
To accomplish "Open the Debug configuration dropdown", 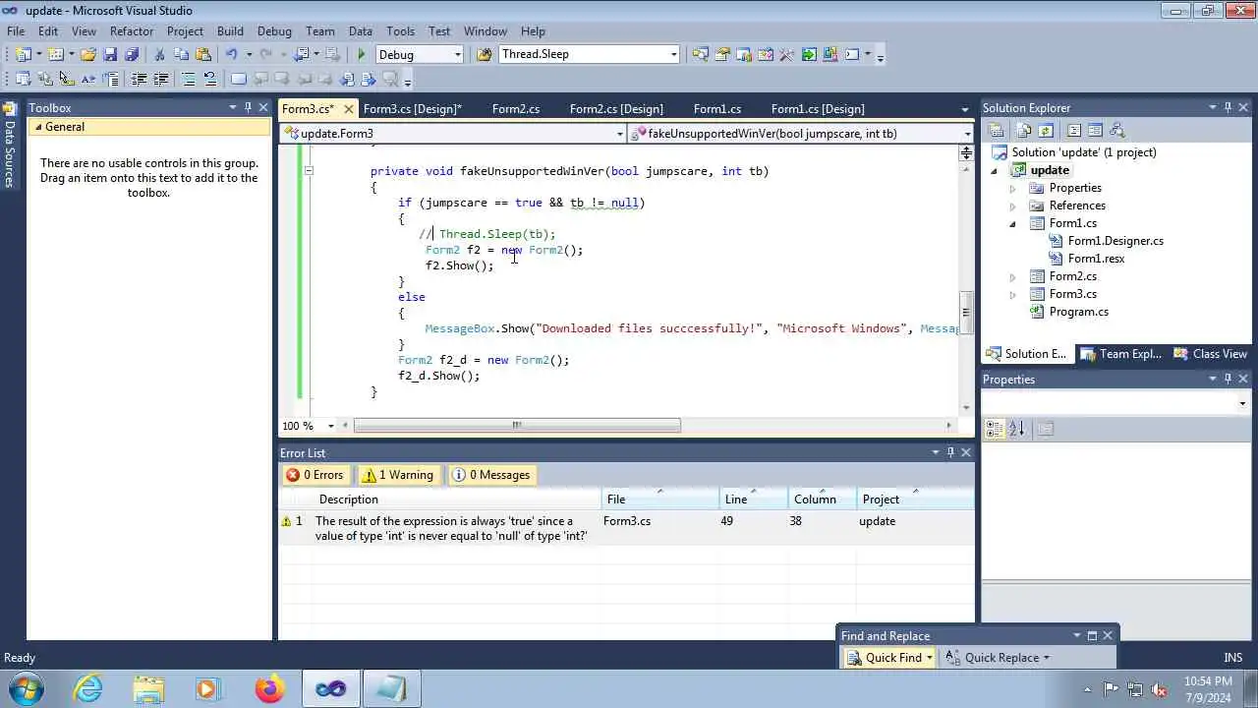I will tap(457, 54).
